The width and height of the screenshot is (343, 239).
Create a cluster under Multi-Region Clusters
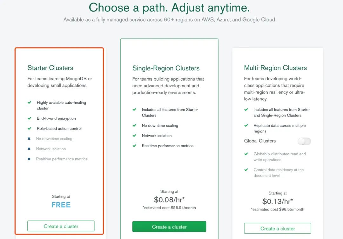click(x=278, y=229)
